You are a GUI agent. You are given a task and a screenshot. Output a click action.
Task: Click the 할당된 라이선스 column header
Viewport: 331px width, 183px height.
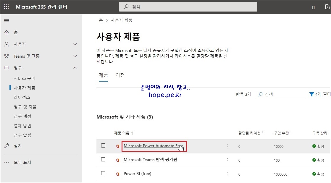click(251, 133)
